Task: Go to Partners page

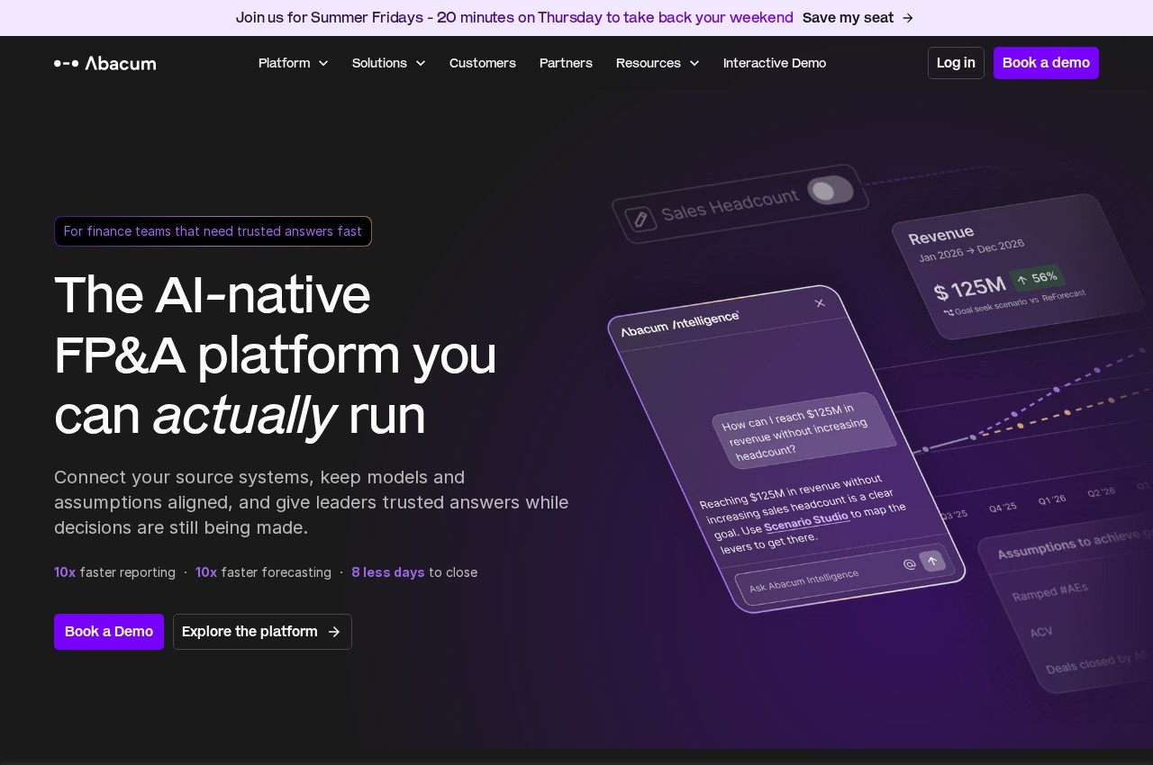Action: click(x=566, y=63)
